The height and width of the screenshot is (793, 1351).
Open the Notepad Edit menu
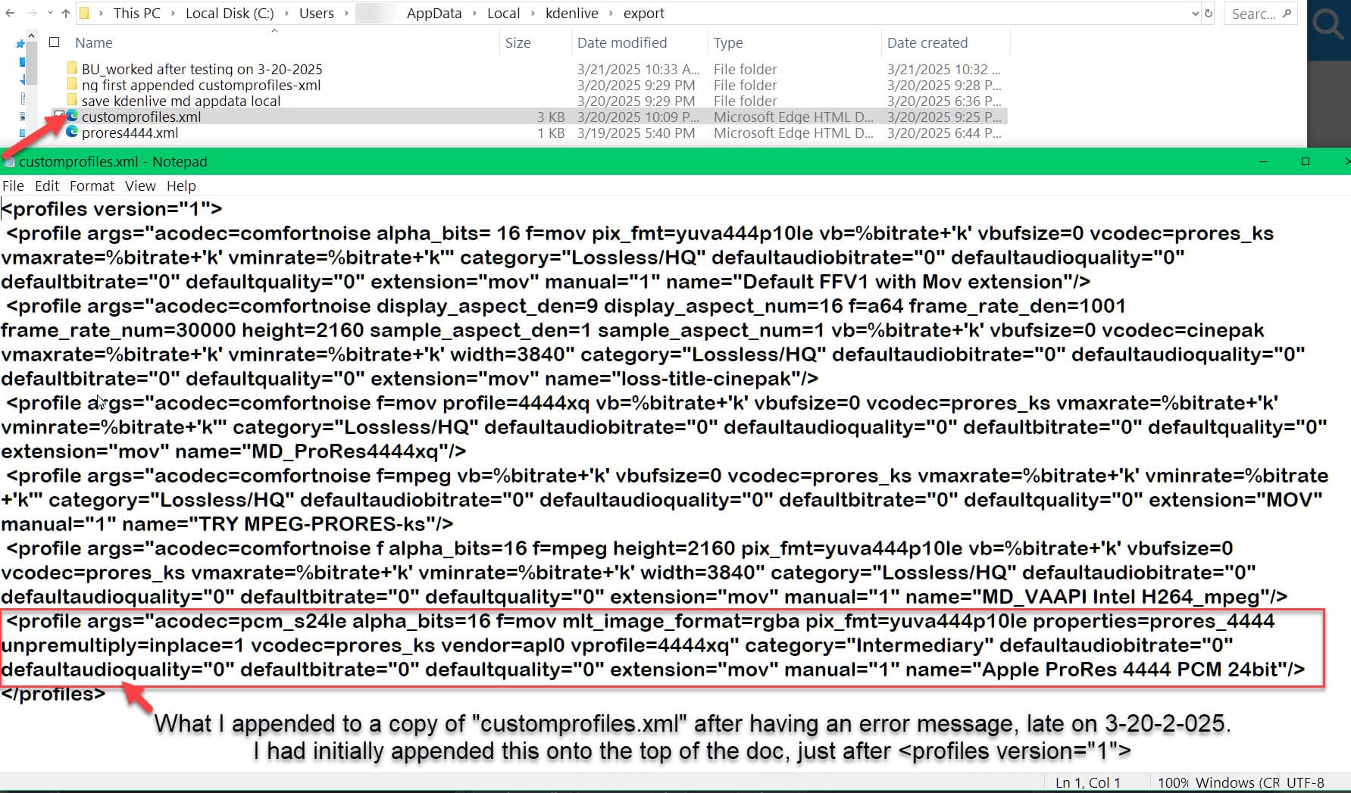46,186
